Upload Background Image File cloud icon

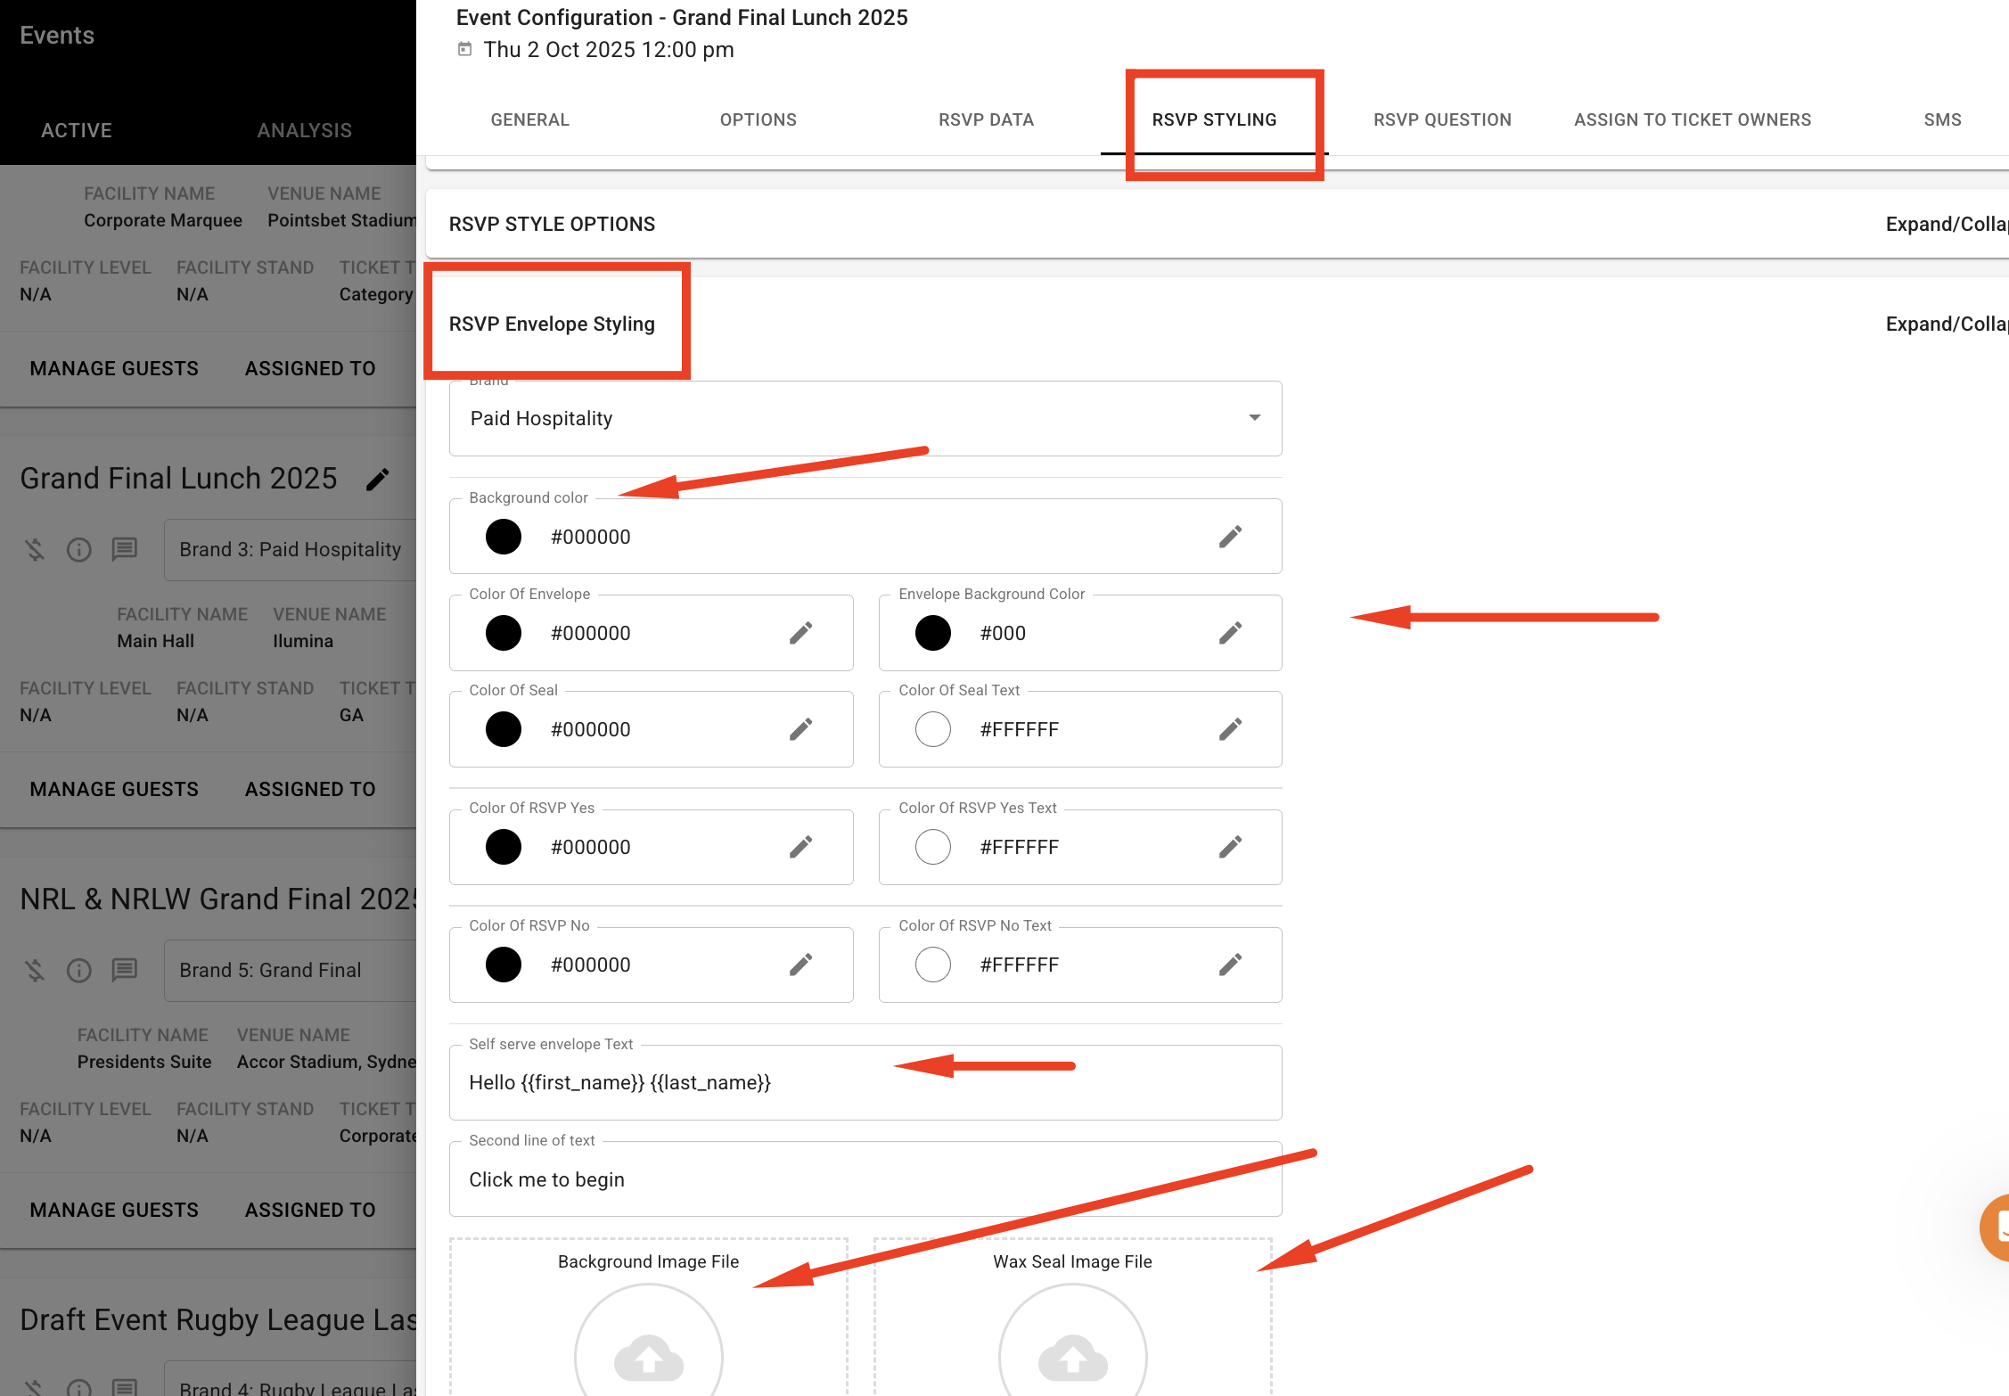[649, 1358]
